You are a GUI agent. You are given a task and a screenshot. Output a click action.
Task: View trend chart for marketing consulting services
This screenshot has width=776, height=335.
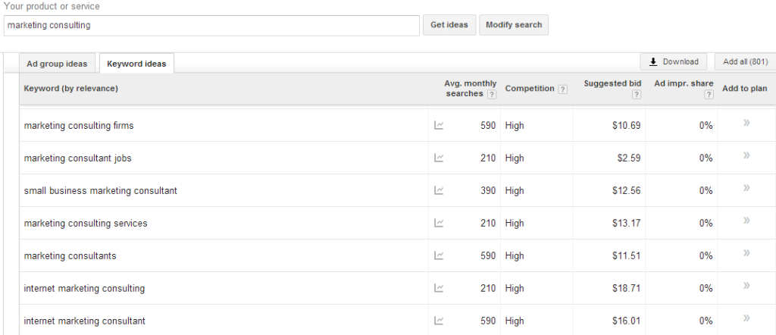[439, 223]
